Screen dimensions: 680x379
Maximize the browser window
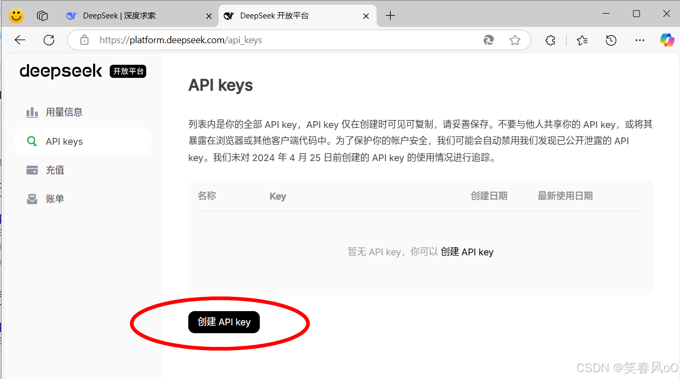(636, 14)
